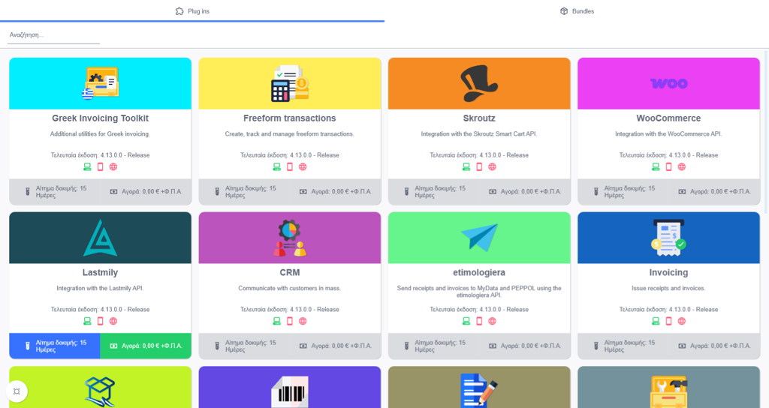Select the Skroutz card title
769x408 pixels.
(479, 118)
